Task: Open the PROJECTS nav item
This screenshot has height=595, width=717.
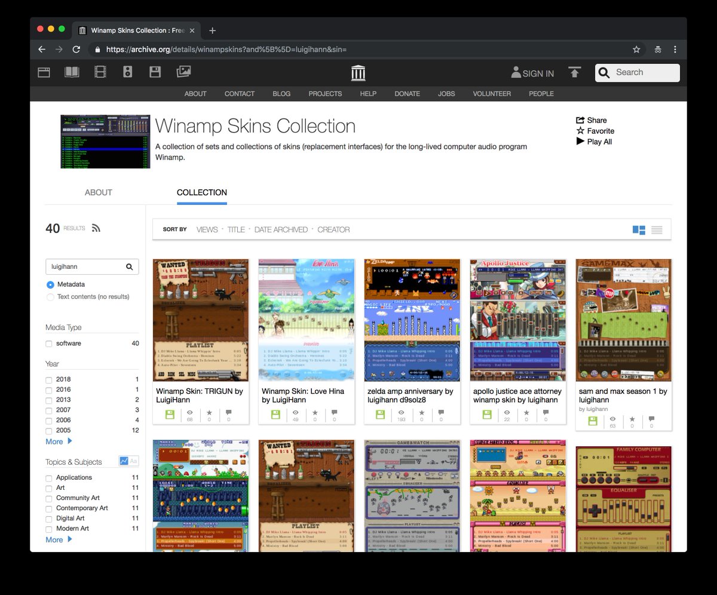Action: [x=325, y=94]
